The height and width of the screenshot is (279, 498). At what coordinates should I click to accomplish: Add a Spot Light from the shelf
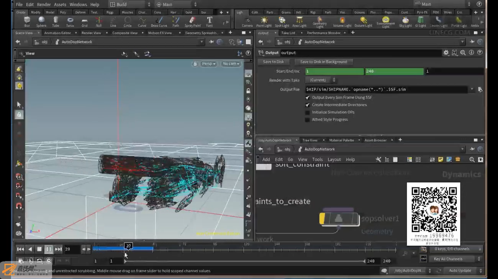282,22
